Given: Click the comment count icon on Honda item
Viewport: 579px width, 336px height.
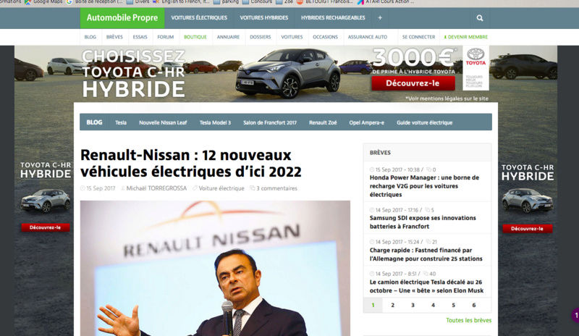Looking at the screenshot, I should (x=428, y=169).
